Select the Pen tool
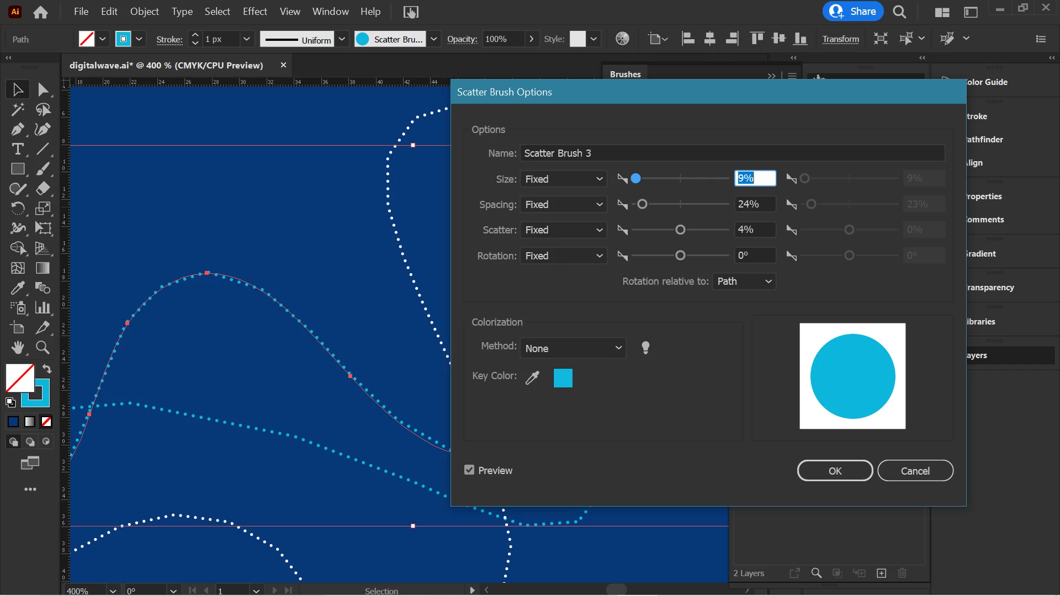Viewport: 1060px width, 596px height. [17, 130]
